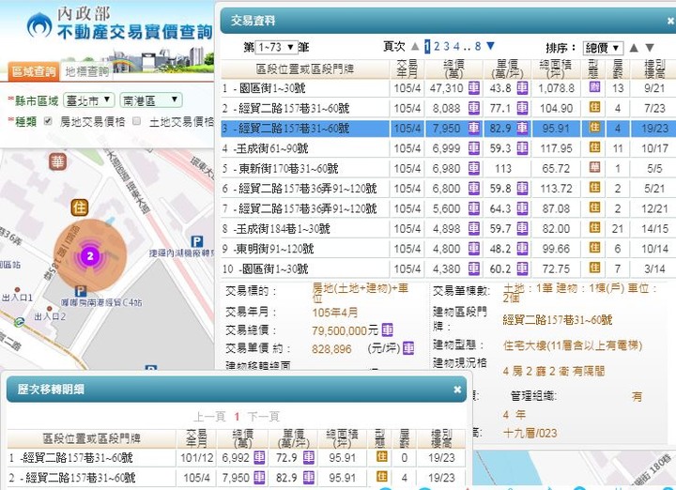Click the car icon beside 6,999 total price
This screenshot has height=490, width=676.
pyautogui.click(x=474, y=148)
